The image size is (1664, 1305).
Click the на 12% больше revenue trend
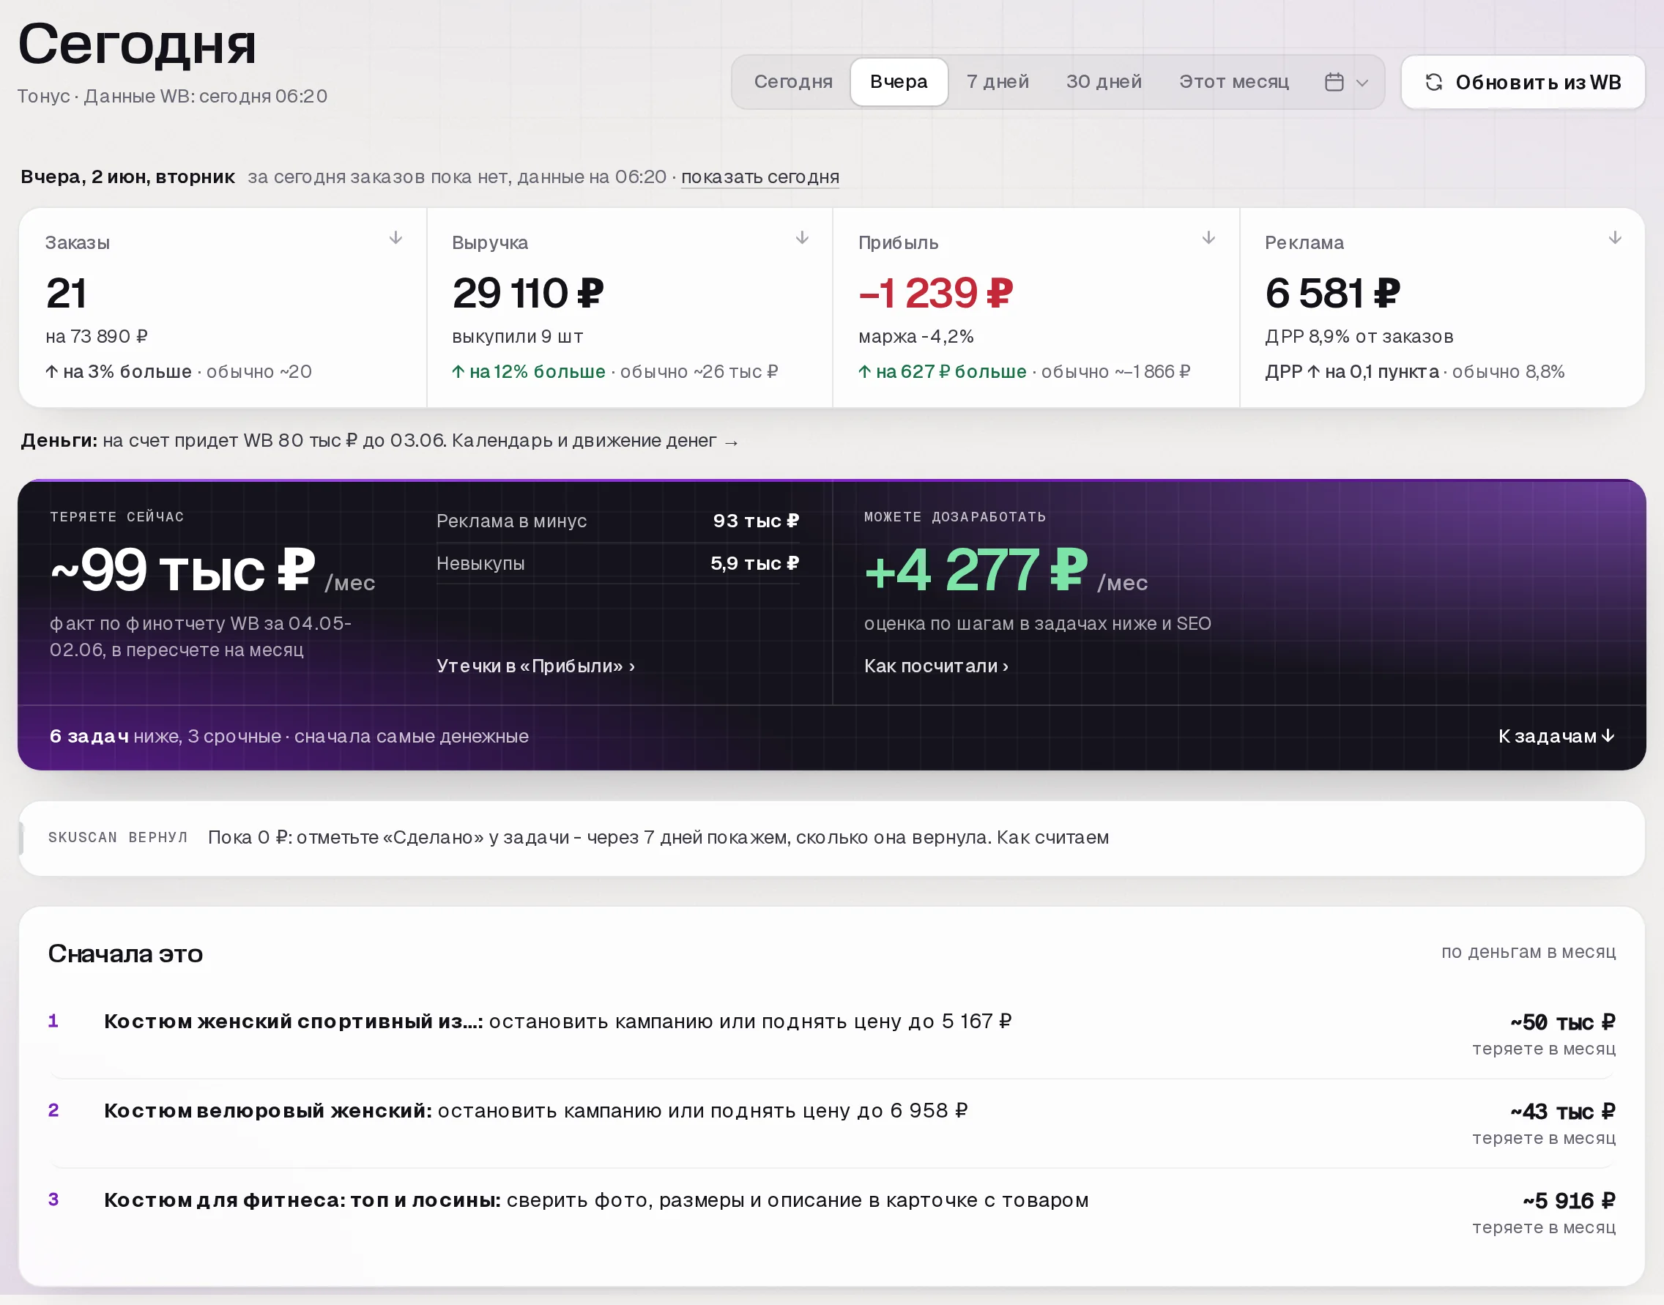pos(529,372)
